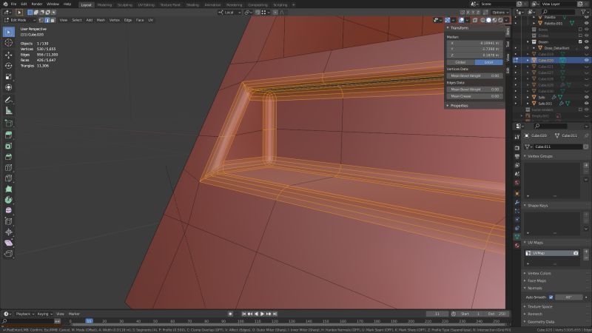Select the Shear tool
Viewport: 592px width, 333px height.
[8, 243]
